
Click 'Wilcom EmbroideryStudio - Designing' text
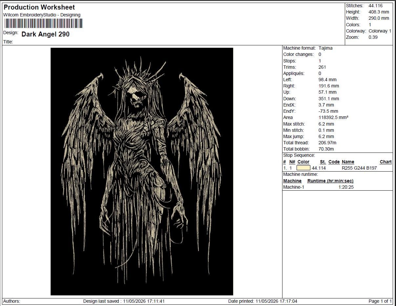(x=42, y=15)
